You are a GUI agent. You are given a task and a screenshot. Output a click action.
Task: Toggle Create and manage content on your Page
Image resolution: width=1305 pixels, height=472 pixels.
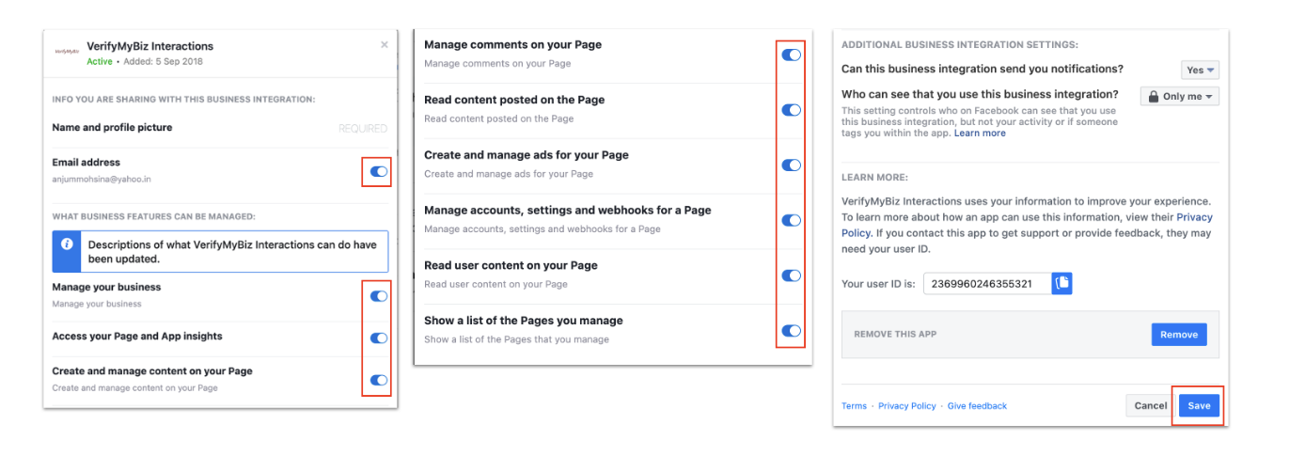[x=379, y=381]
